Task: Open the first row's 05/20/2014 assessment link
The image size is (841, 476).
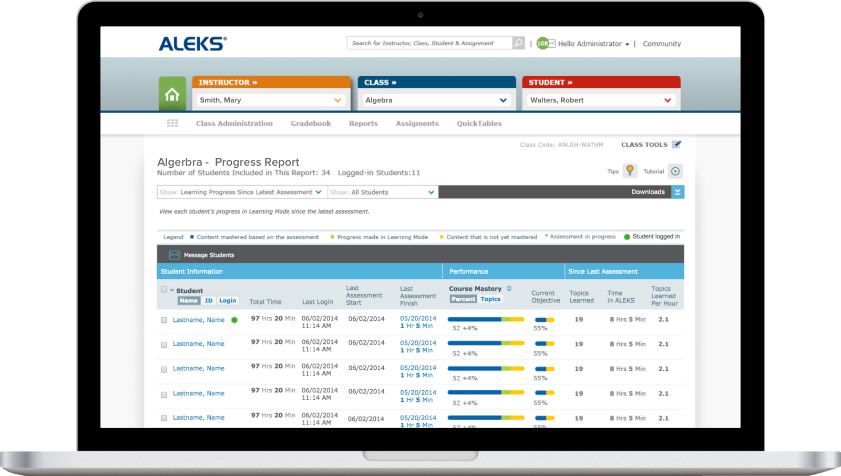Action: coord(418,318)
